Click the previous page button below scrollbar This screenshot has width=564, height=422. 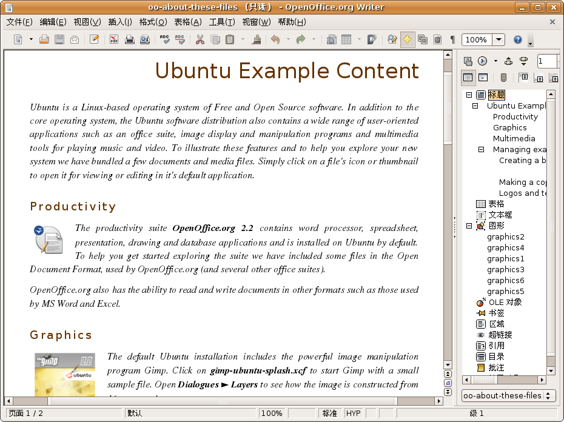(x=448, y=373)
